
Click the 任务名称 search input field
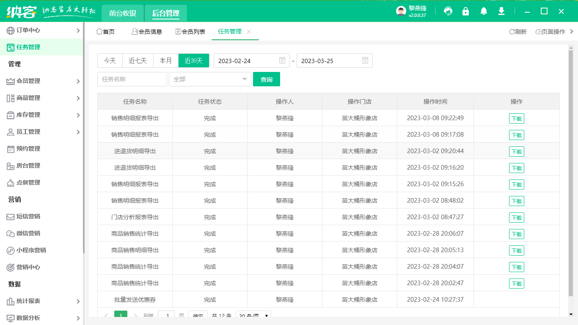point(132,79)
